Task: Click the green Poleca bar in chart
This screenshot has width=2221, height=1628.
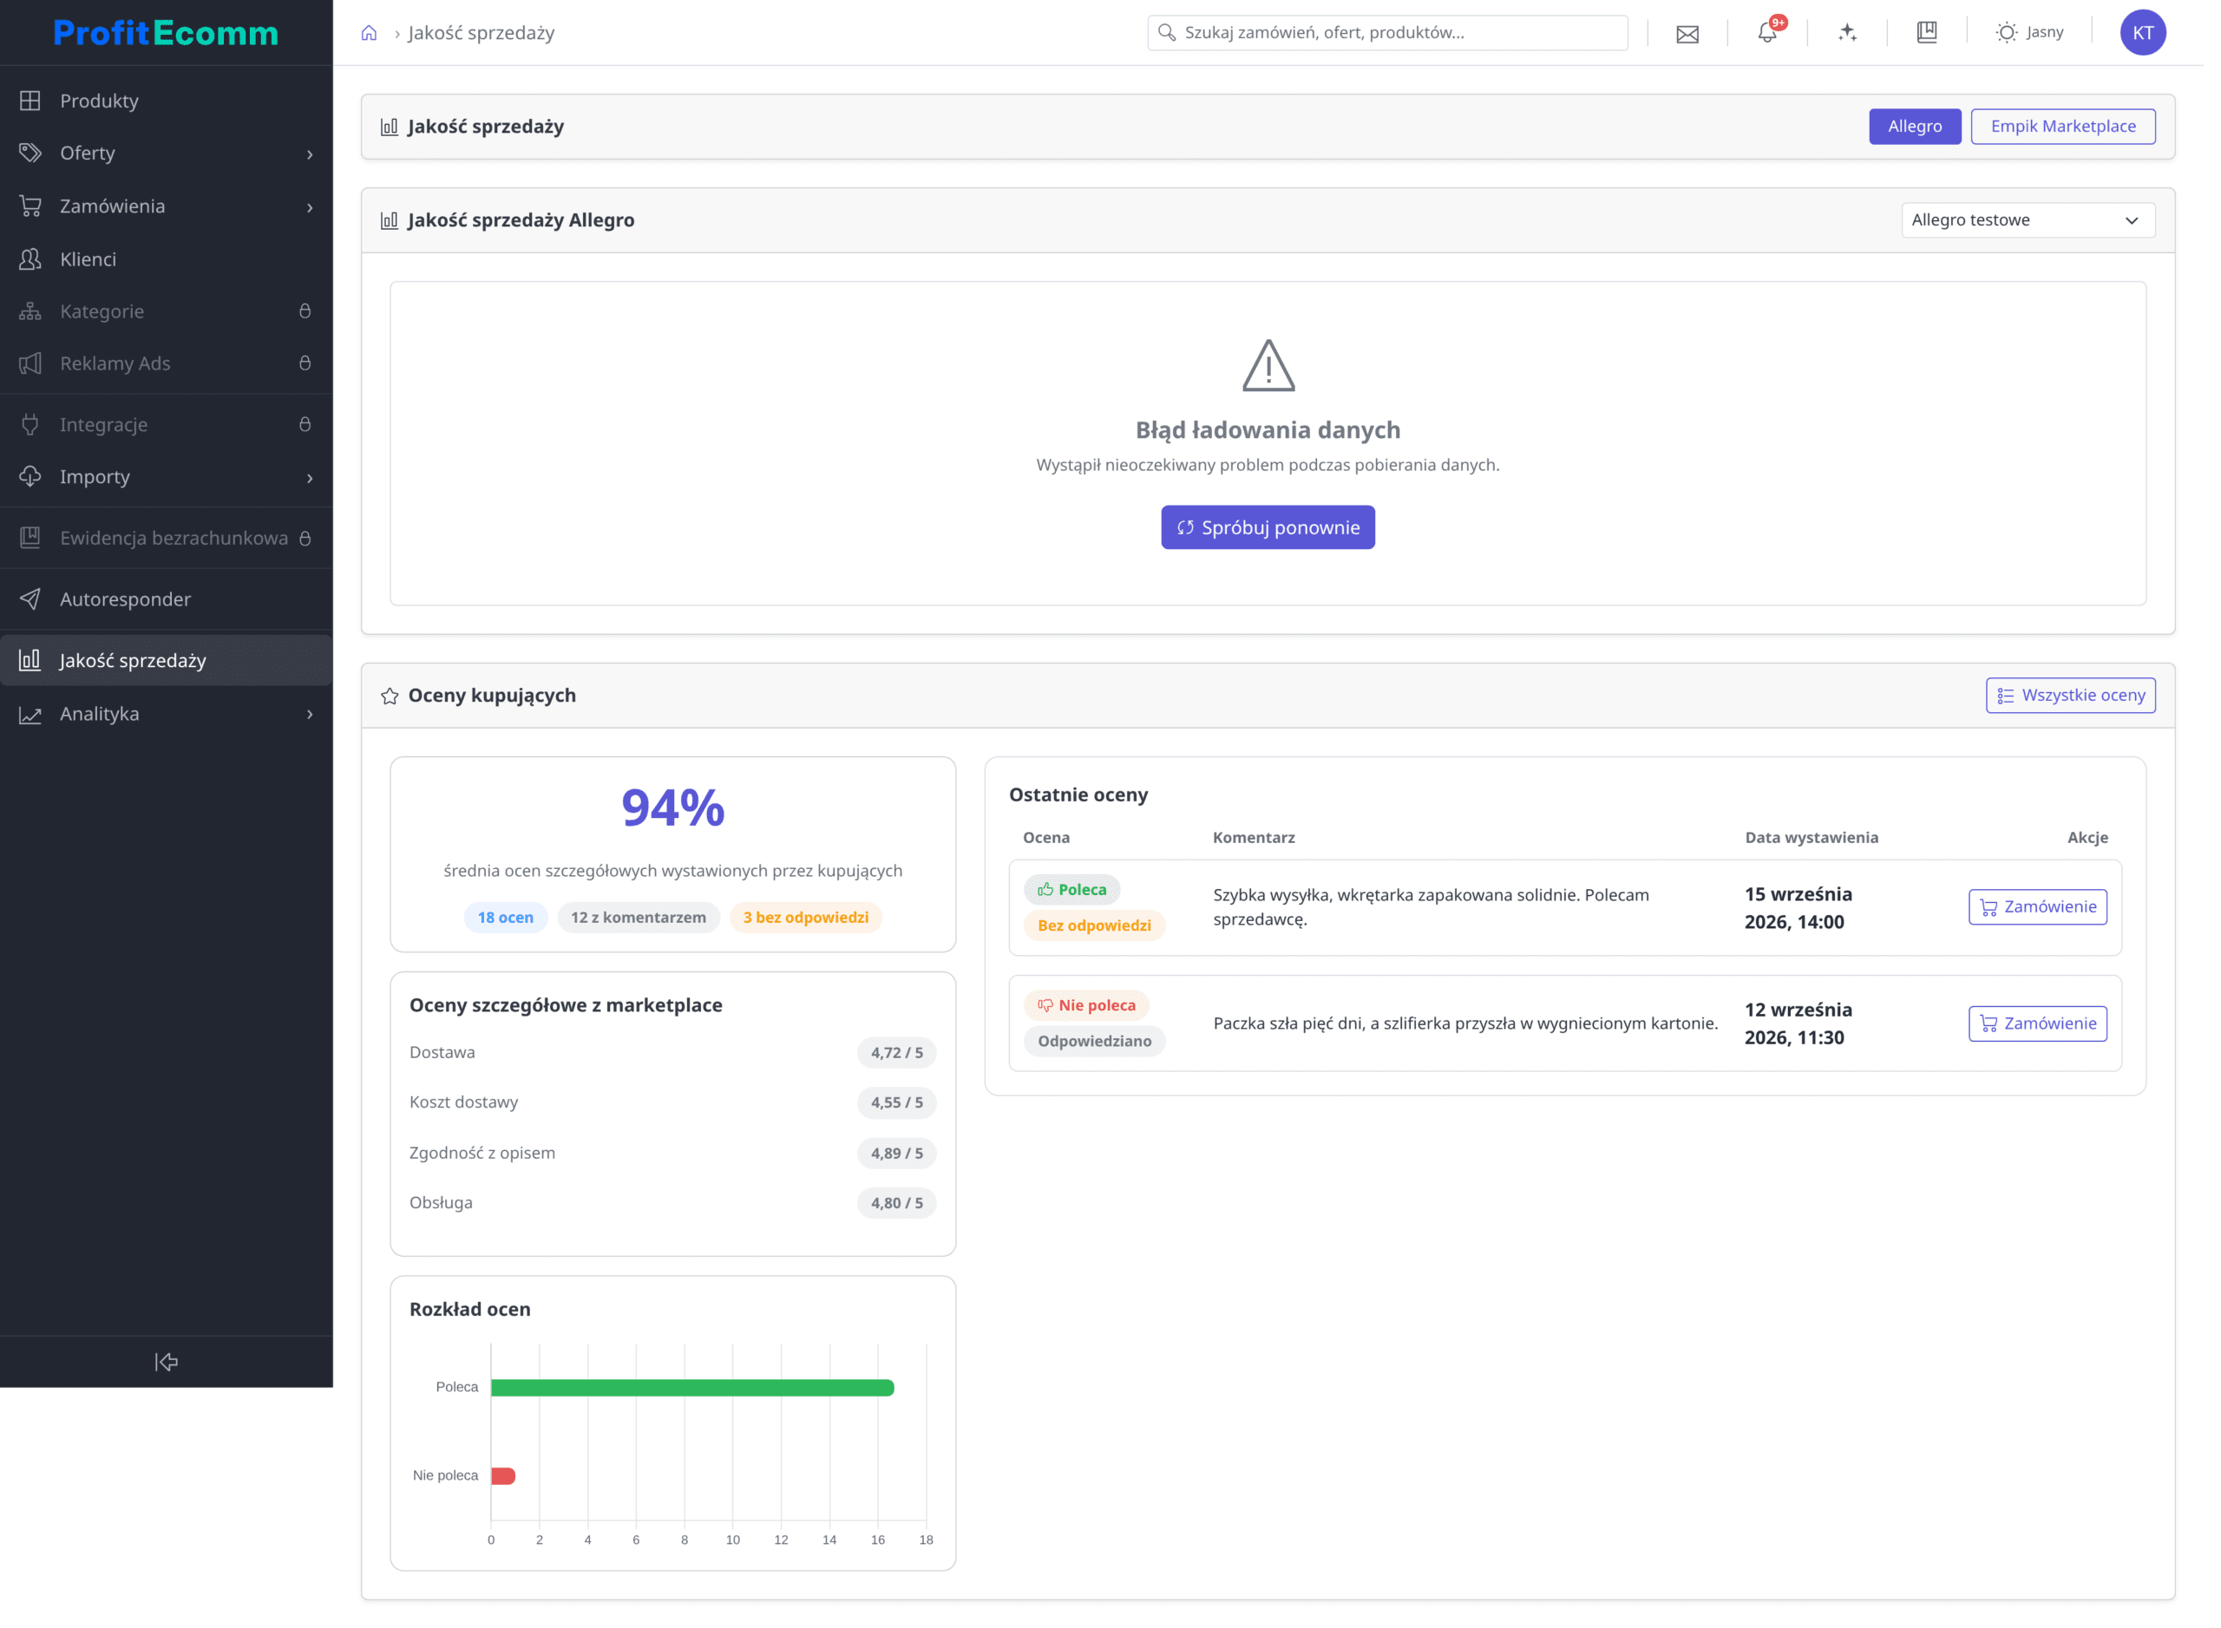Action: click(692, 1388)
